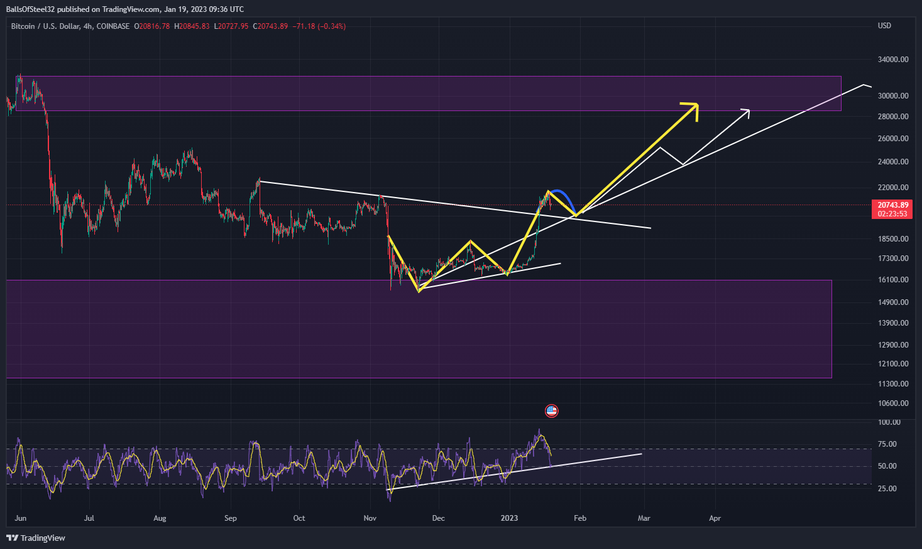Click the Mar label on time axis
The height and width of the screenshot is (549, 922).
tap(644, 518)
